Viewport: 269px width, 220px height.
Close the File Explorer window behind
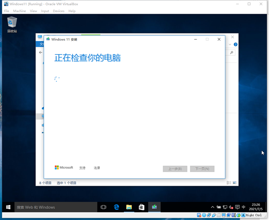click(x=233, y=37)
